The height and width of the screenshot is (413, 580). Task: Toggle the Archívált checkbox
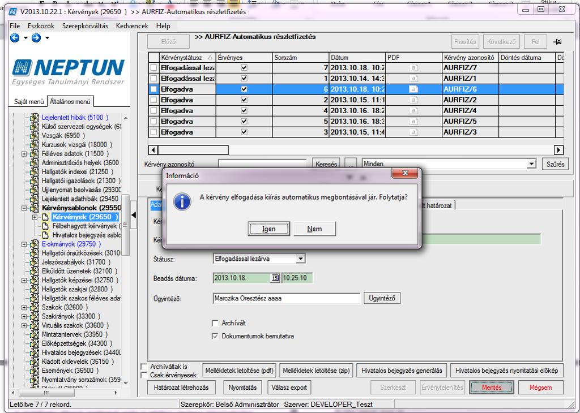click(x=215, y=323)
